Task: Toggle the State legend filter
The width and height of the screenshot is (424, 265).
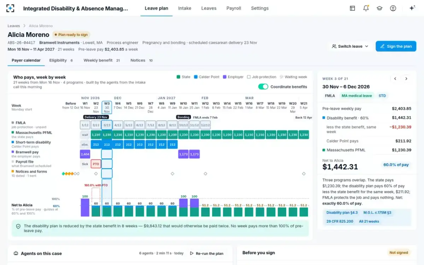Action: 183,77
